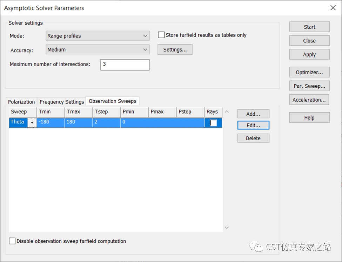342x262 pixels.
Task: Click the Pmin column header
Action: point(134,112)
